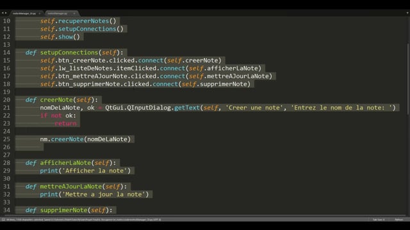Open the Python syntax selector in the status bar
The image size is (410, 230).
click(398, 220)
